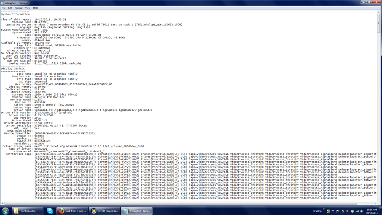Click the 'Available OS Memory: 5992MB RAM' line
382x215 pixels.
(26, 43)
